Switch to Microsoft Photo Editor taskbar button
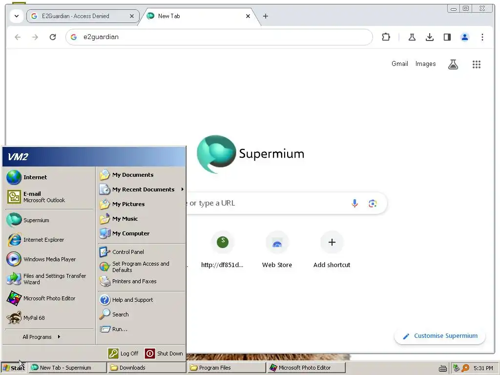Image resolution: width=500 pixels, height=375 pixels. pos(307,368)
